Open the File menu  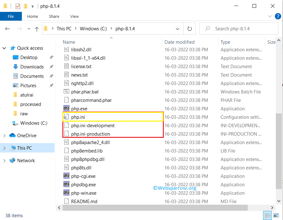click(x=11, y=16)
